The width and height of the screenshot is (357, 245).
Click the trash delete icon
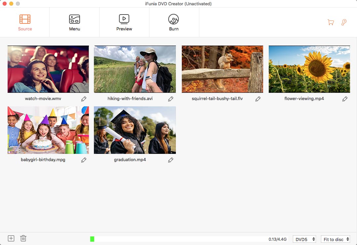[23, 238]
